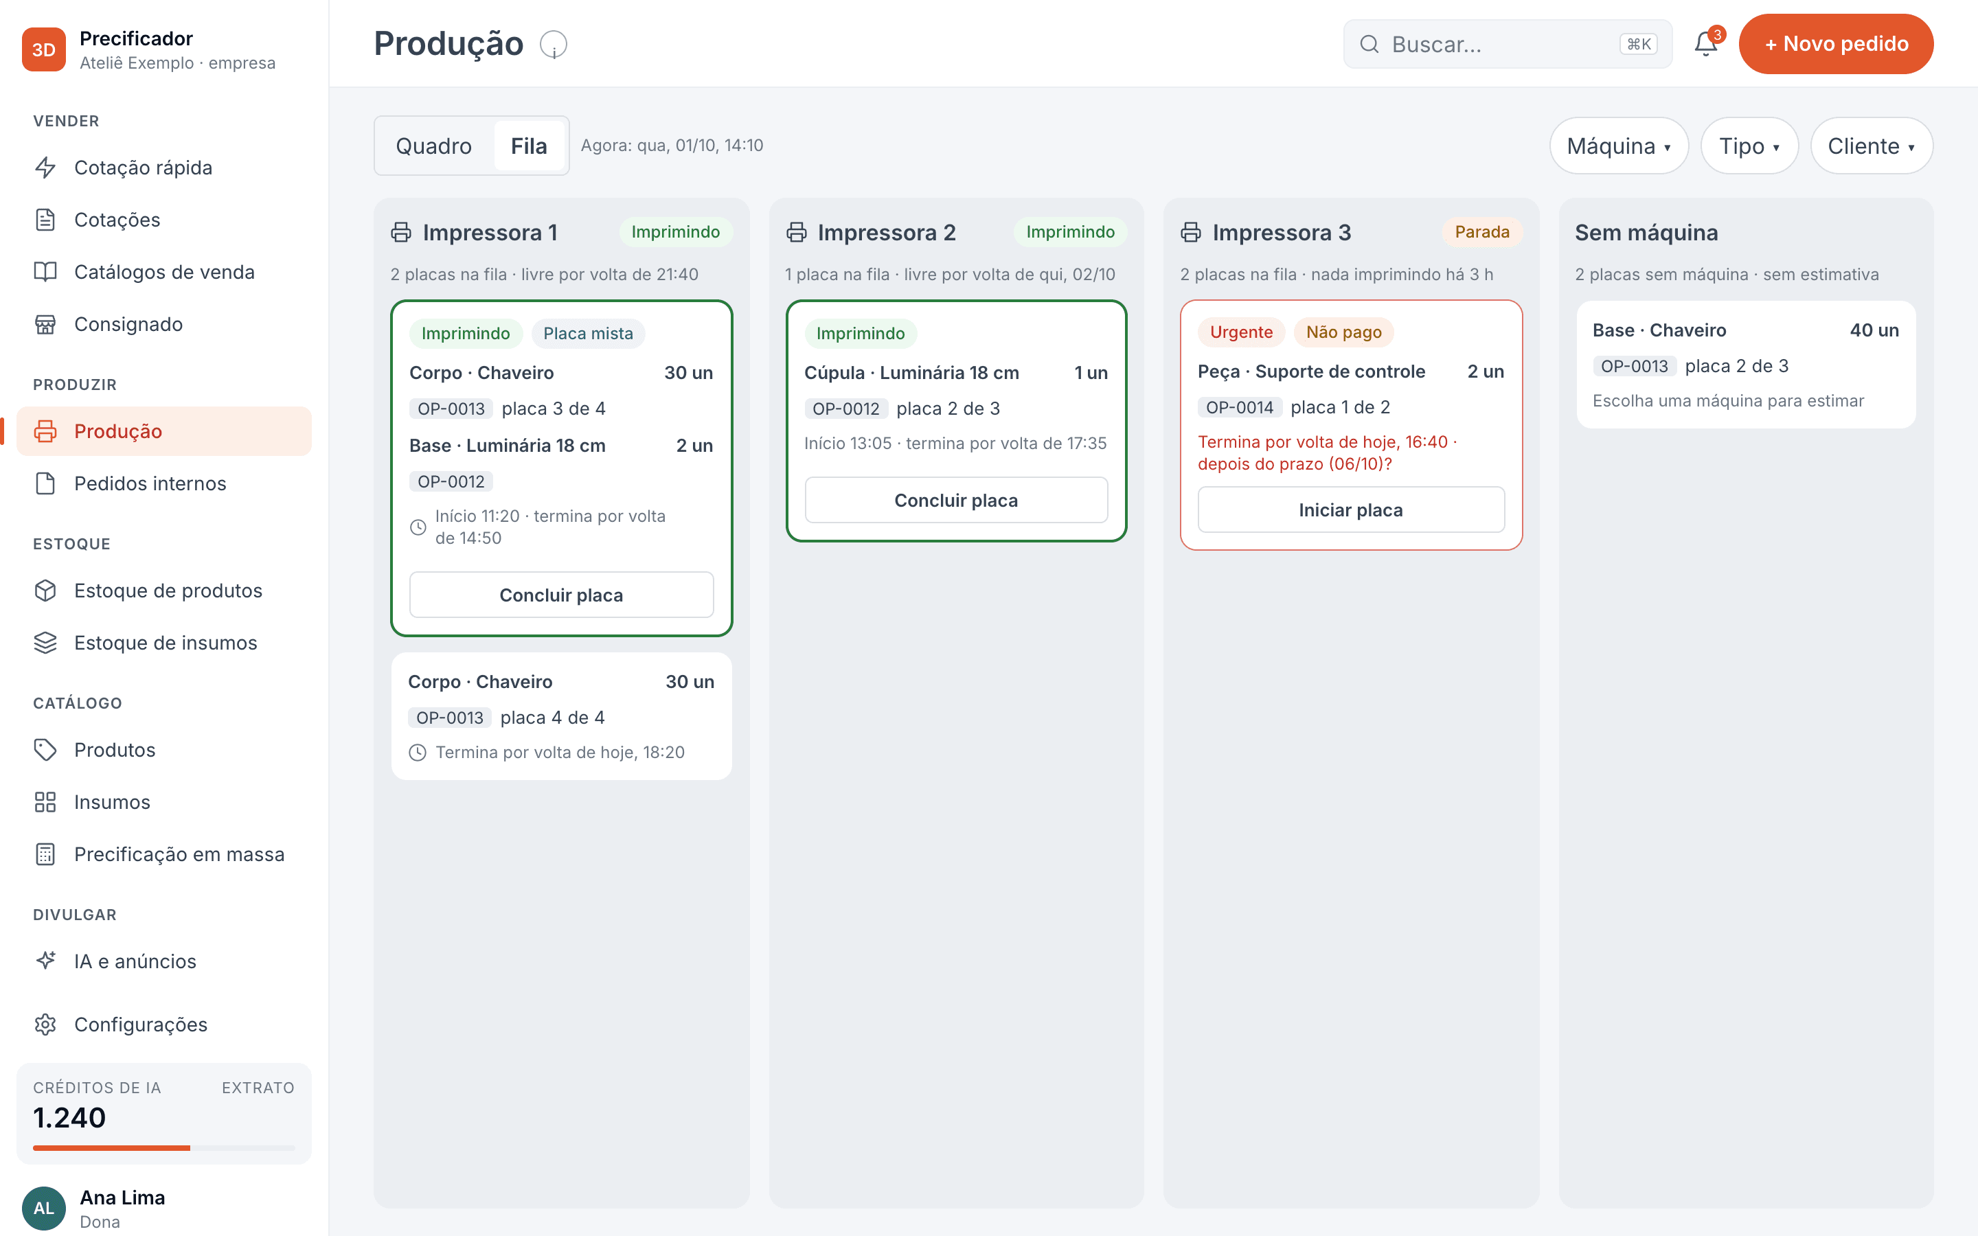Click OP-0012 tag in Impressora 2 card

coord(846,409)
